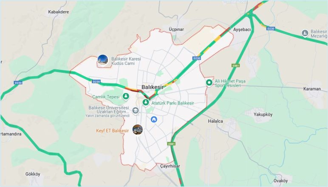Click the Gökköy village label

[33, 174]
